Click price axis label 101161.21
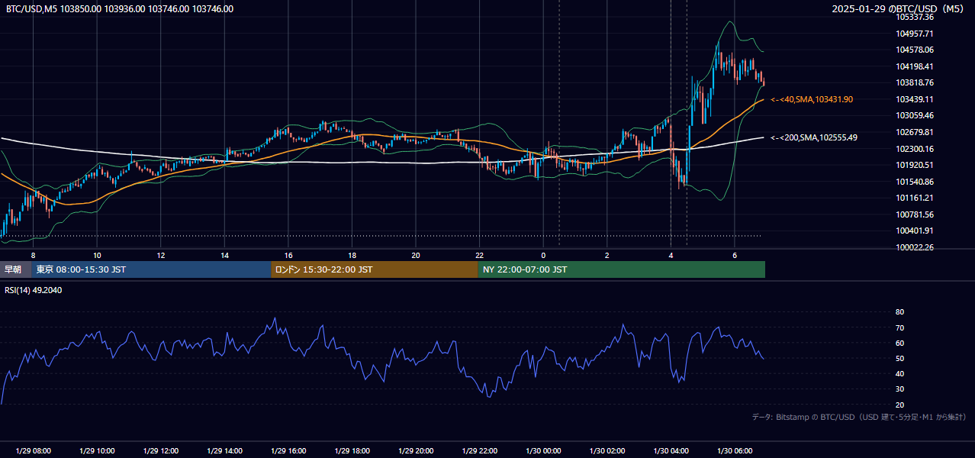Screen dimensions: 975x458 [915, 198]
